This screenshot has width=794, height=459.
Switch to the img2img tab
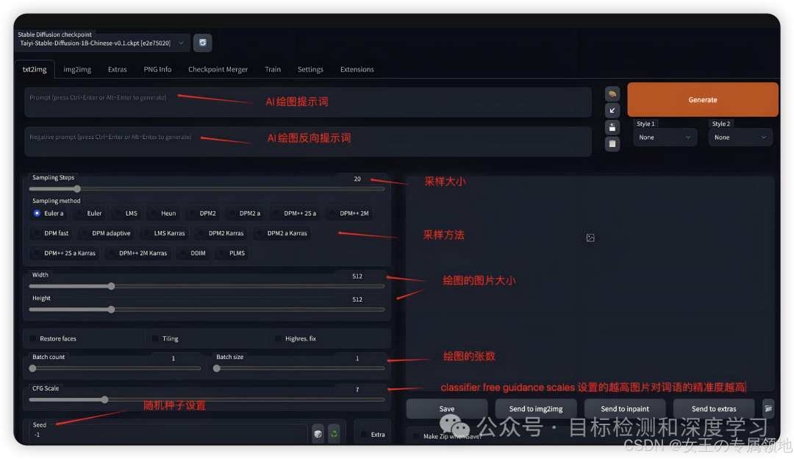(x=77, y=69)
